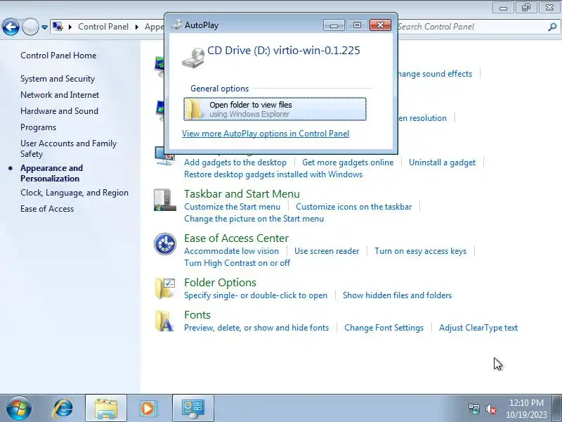Go to System and Security category

(x=58, y=79)
